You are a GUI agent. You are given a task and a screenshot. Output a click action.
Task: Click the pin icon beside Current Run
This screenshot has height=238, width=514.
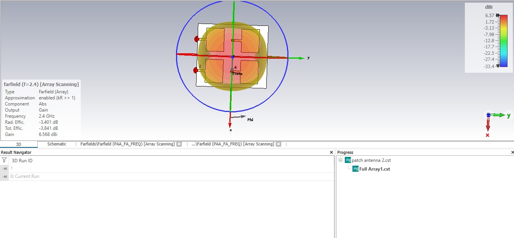click(5, 177)
